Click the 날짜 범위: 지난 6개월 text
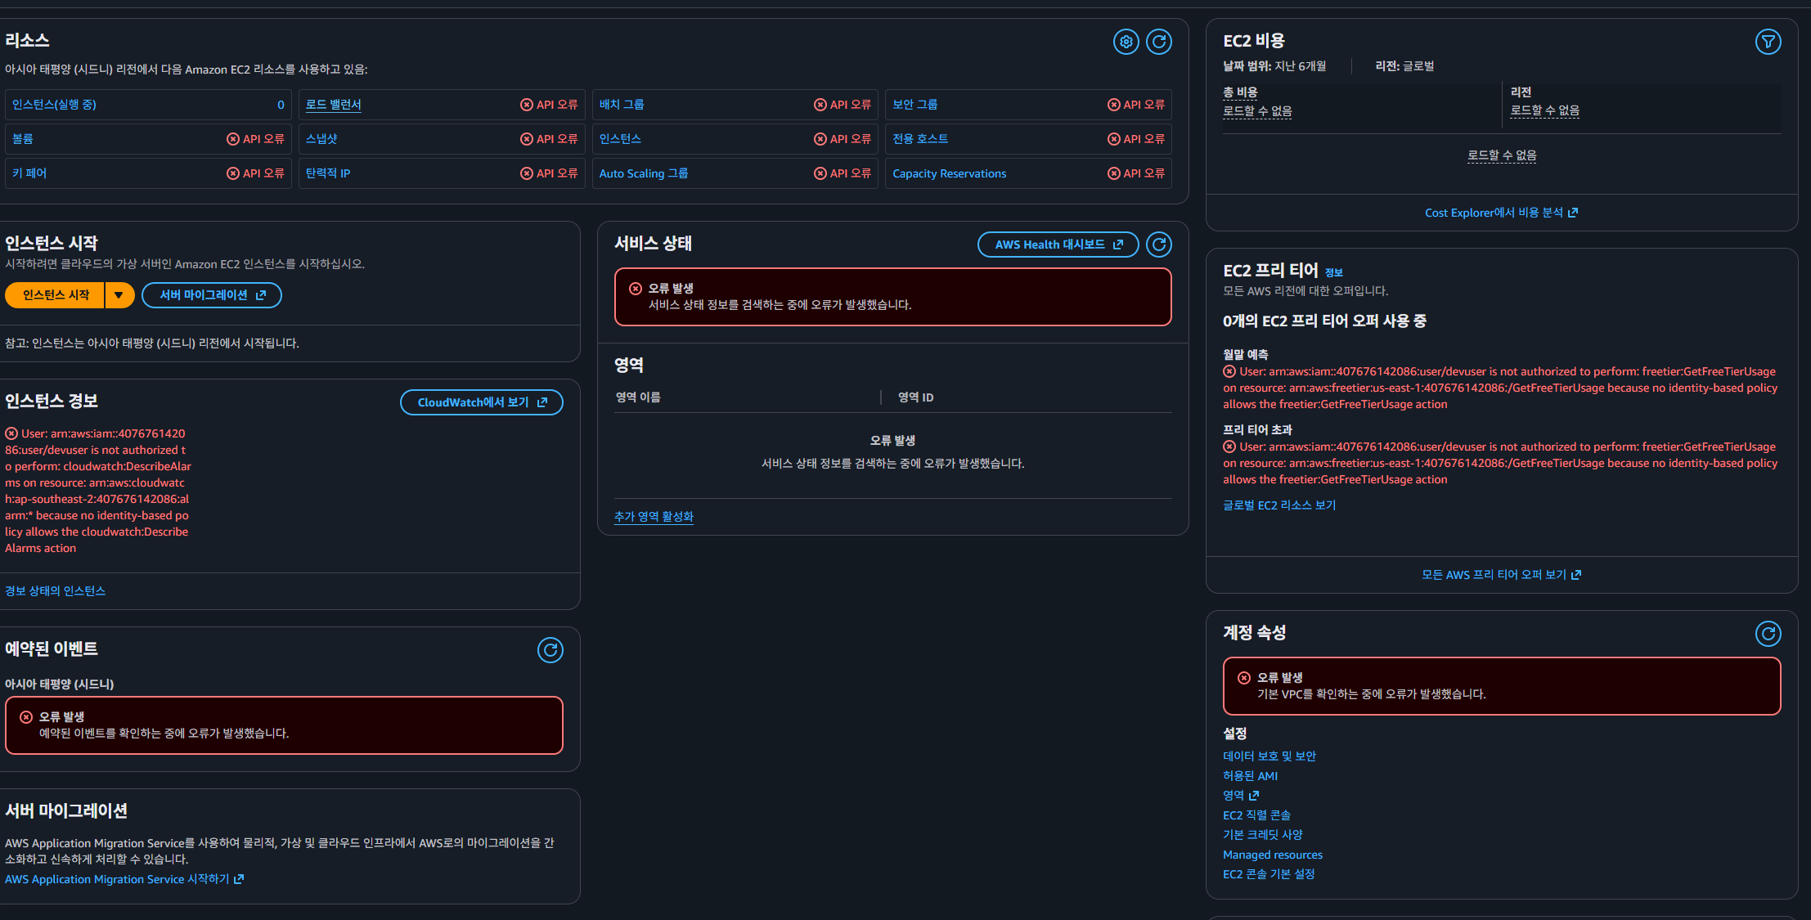The image size is (1811, 920). (1274, 66)
